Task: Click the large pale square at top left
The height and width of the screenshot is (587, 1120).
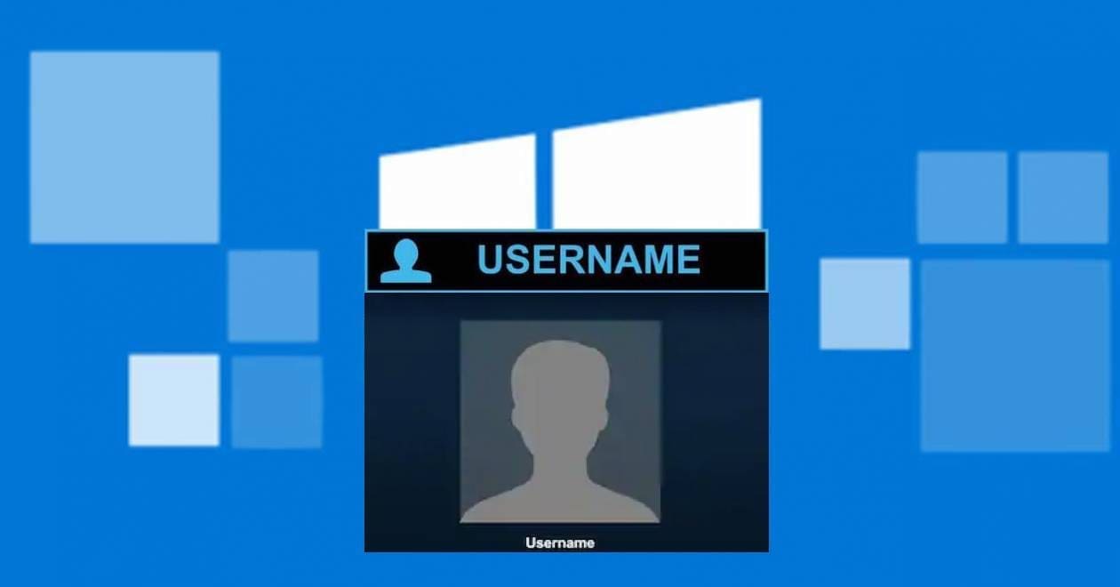Action: pos(124,147)
